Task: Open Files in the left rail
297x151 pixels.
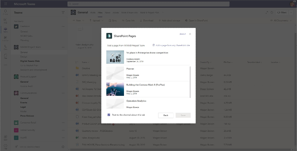Action: [5, 56]
